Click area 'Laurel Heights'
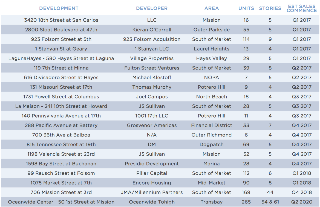Viewport: 320px width, 207px height. coord(212,49)
